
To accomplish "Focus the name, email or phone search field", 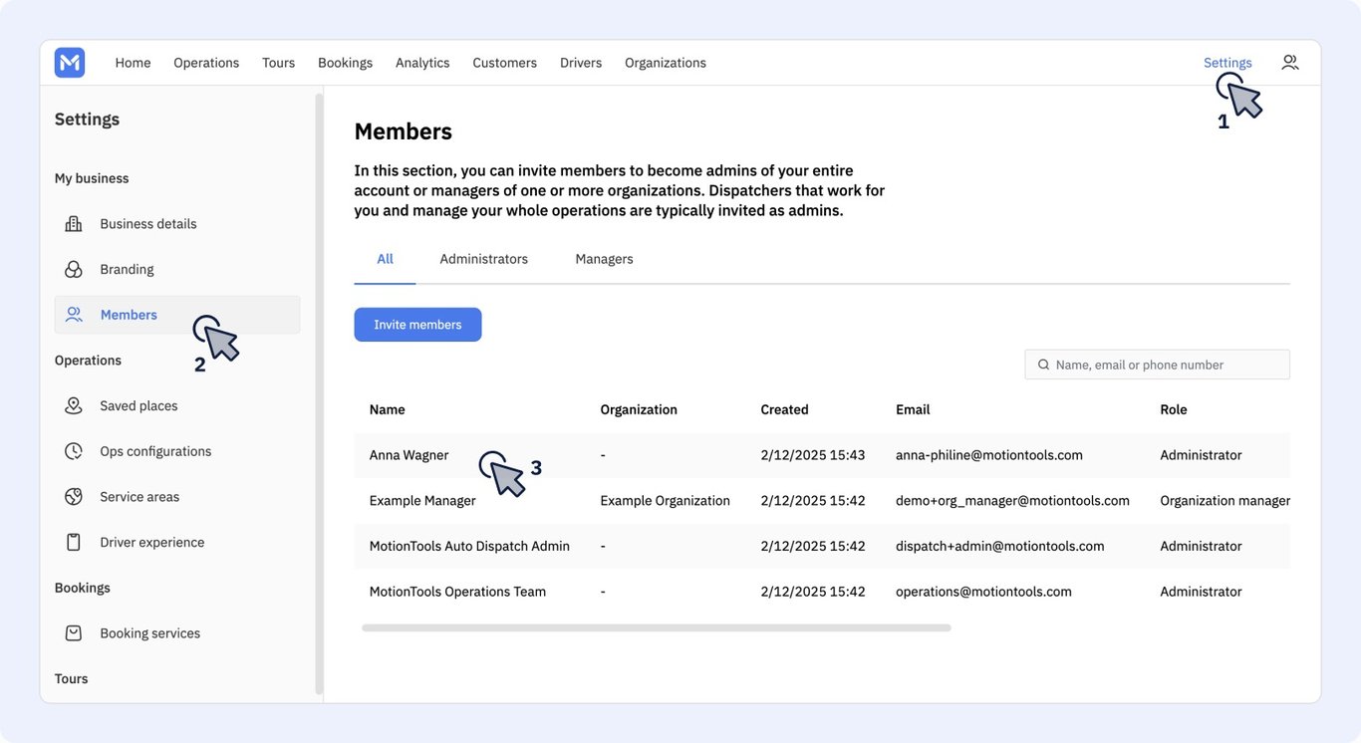I will 1157,365.
